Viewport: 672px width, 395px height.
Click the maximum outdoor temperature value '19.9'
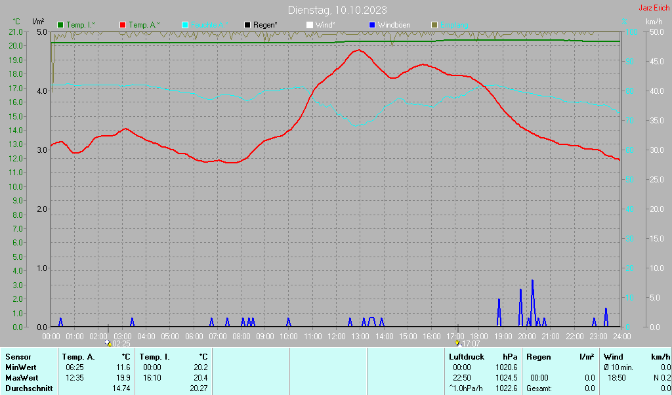pyautogui.click(x=123, y=378)
